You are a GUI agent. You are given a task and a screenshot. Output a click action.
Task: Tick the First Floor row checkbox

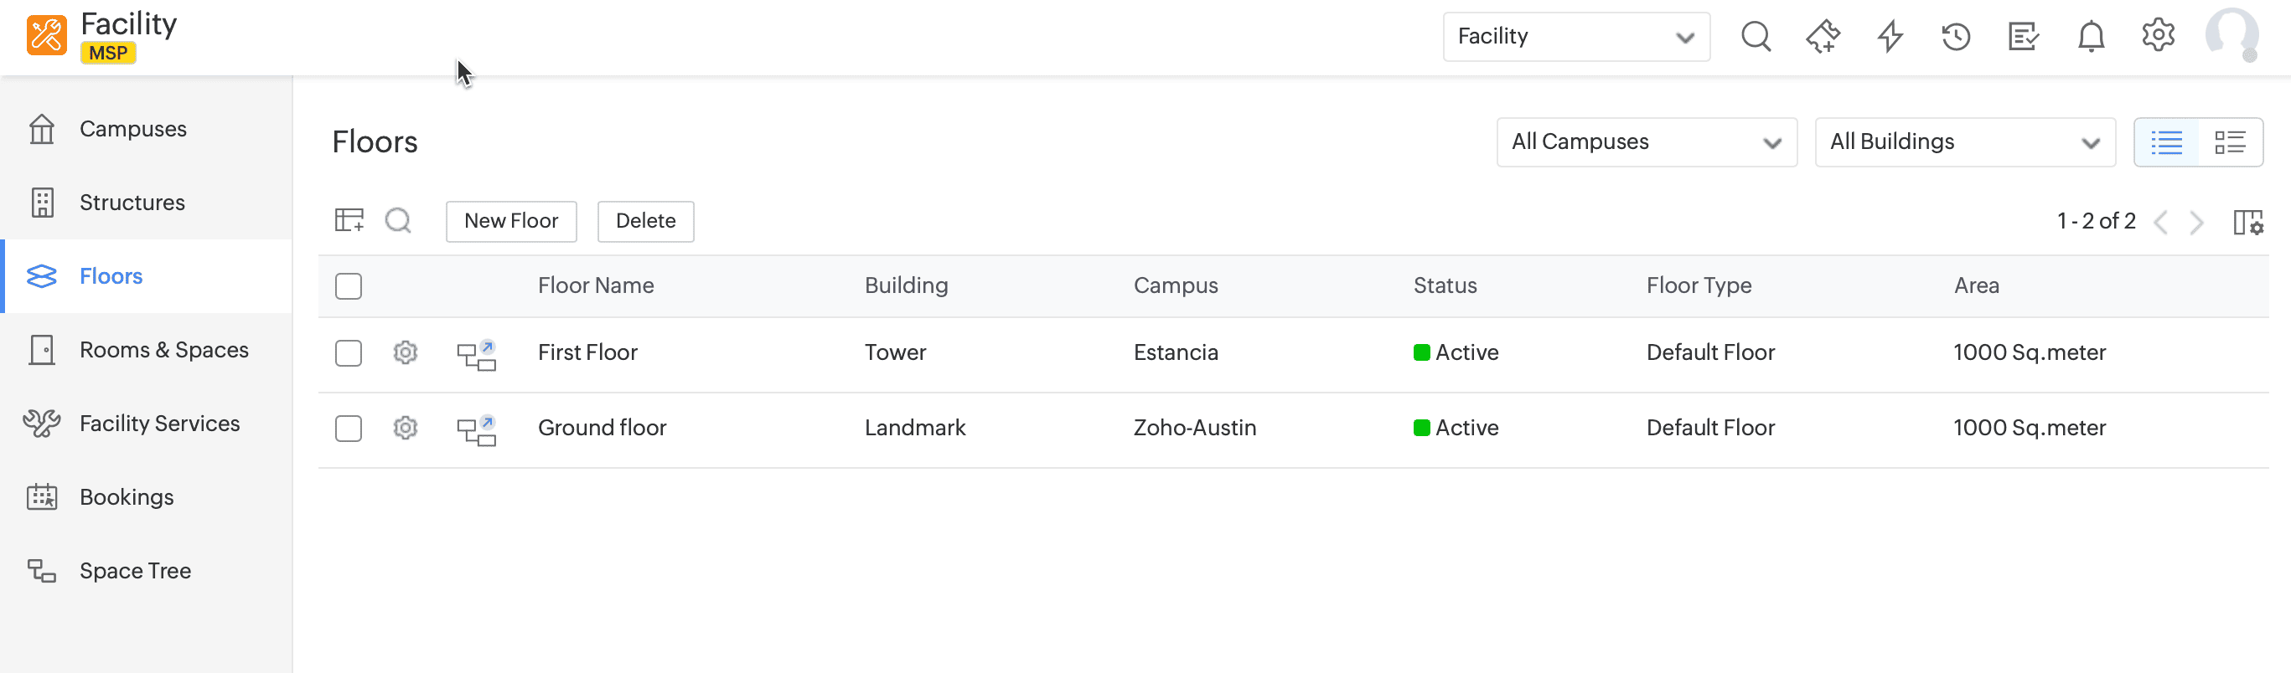[349, 353]
